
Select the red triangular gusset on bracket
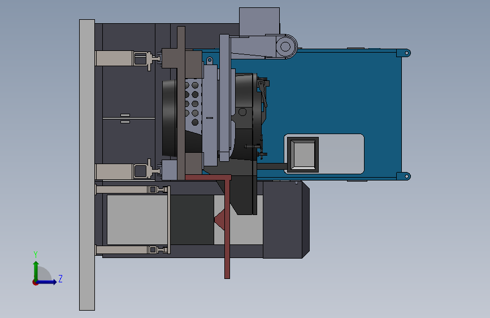(220, 219)
